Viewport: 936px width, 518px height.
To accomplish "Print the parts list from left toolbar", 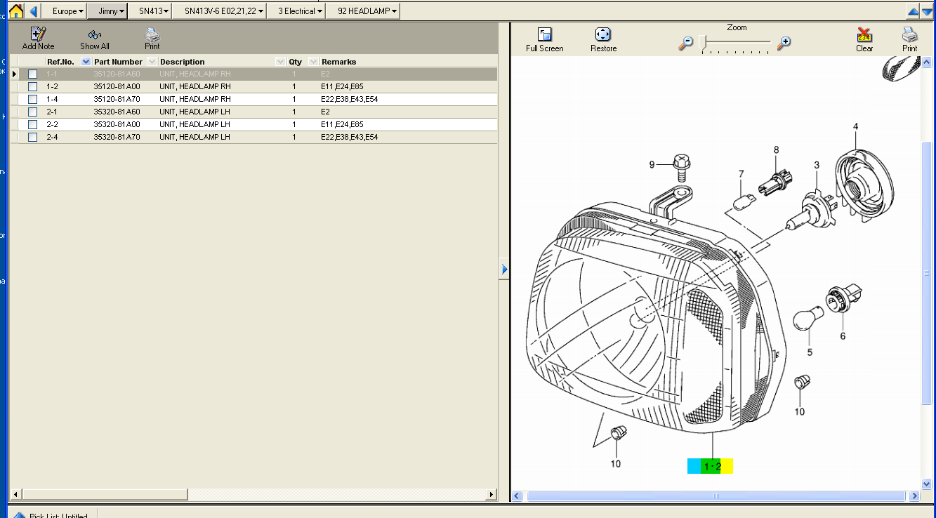I will [152, 34].
